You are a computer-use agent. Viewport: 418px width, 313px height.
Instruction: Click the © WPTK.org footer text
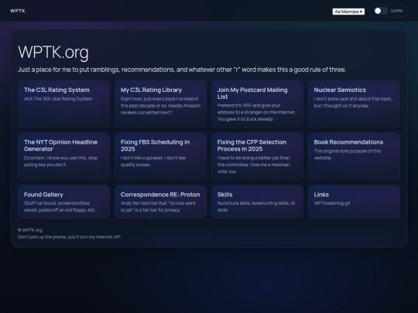click(30, 230)
